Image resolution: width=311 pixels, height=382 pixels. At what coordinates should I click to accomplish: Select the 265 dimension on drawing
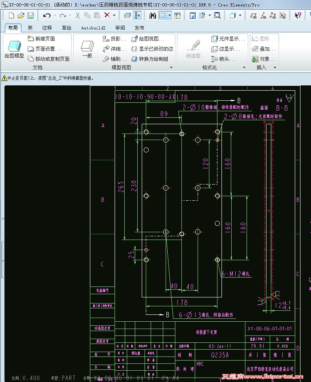pos(121,187)
